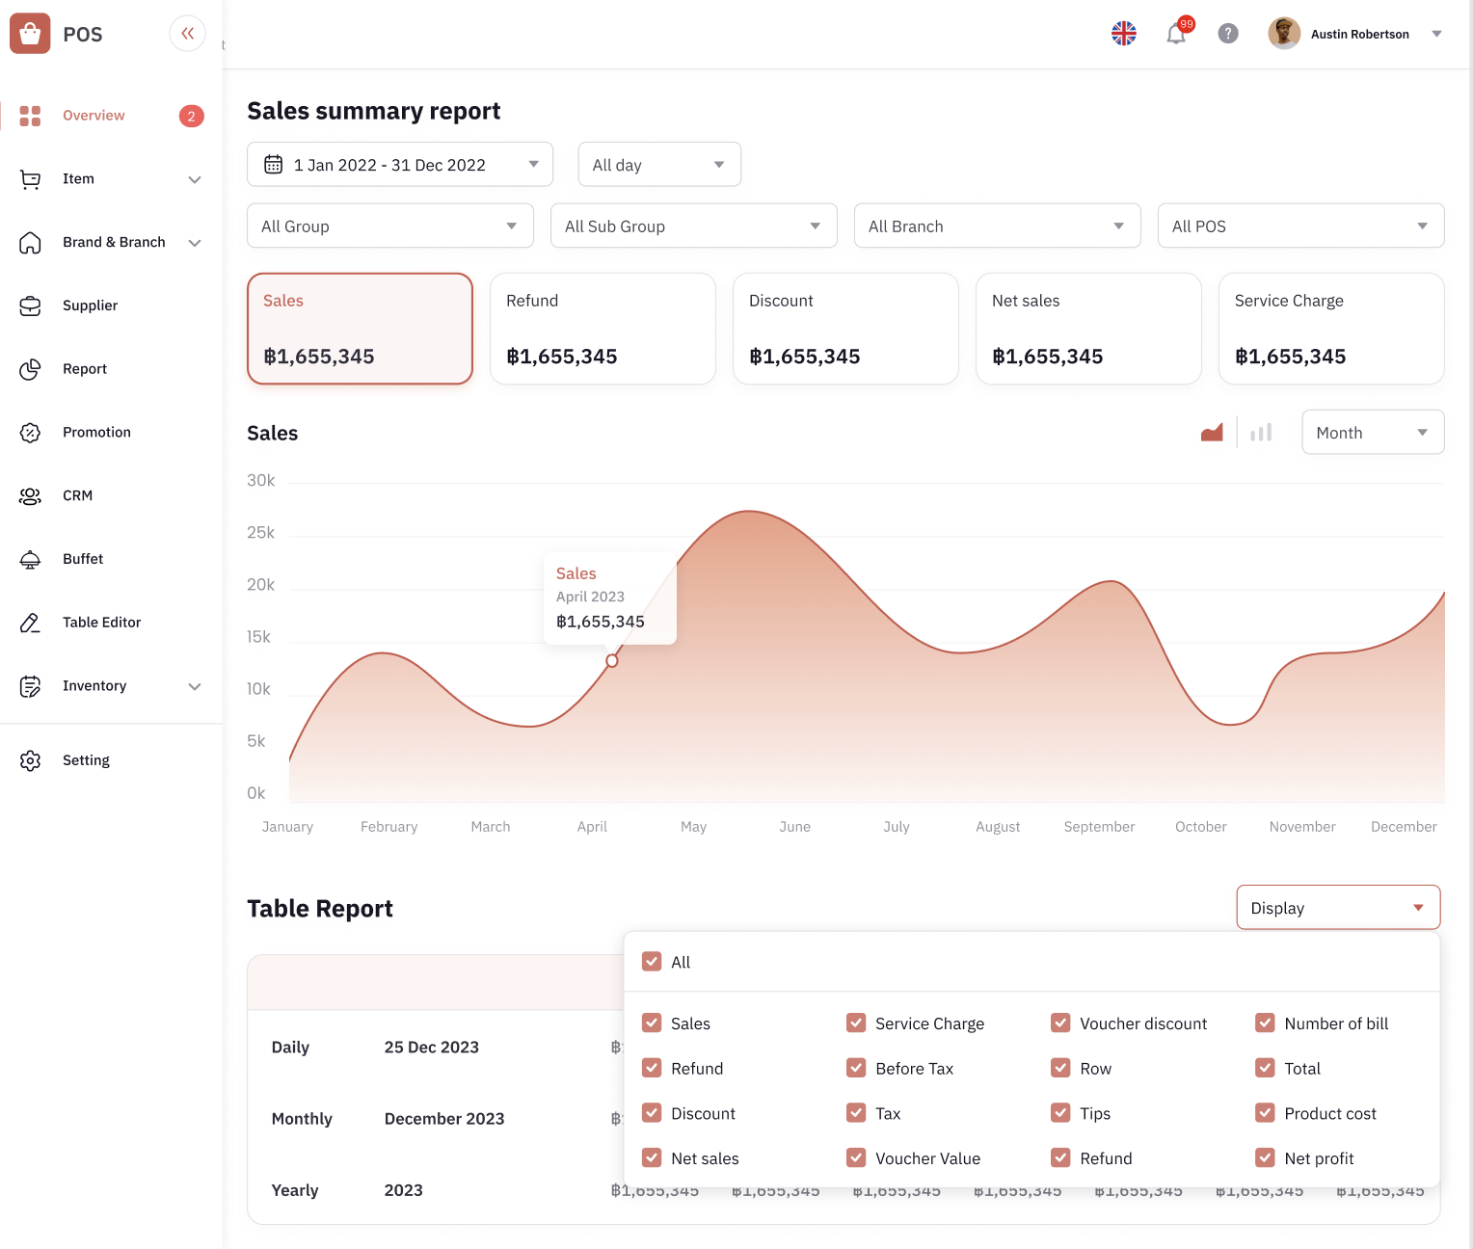Click the Buffet cloche icon
The image size is (1473, 1249).
[30, 559]
